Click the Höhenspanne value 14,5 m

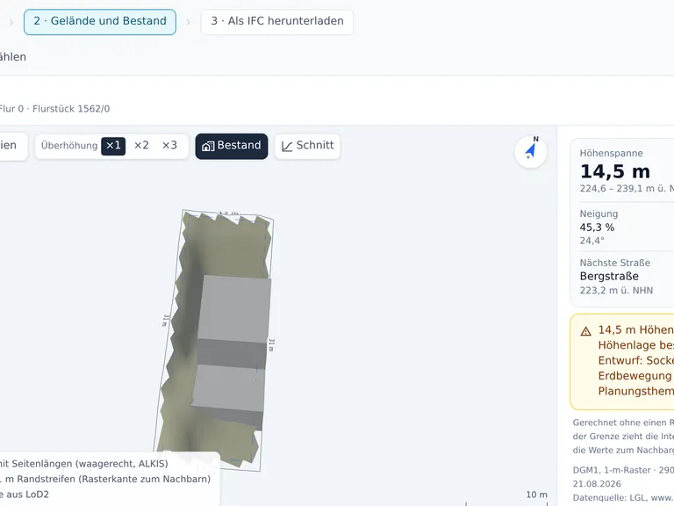(x=615, y=171)
